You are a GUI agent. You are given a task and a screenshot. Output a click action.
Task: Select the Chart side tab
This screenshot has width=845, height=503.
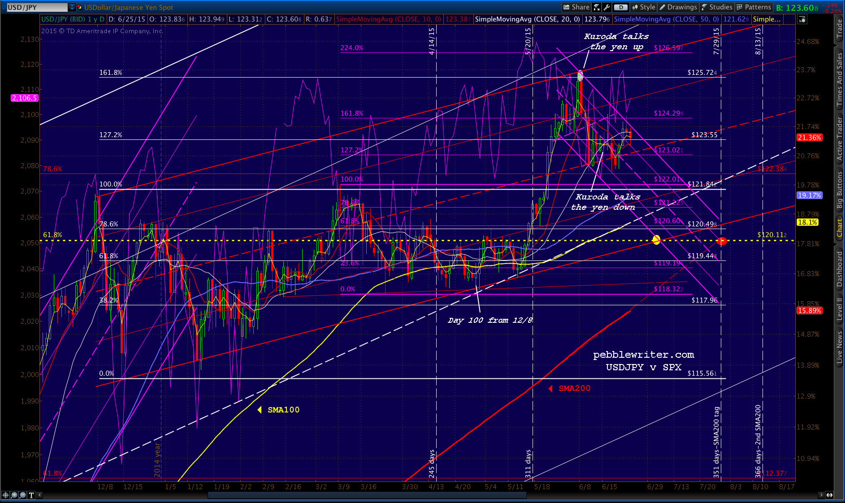point(839,228)
